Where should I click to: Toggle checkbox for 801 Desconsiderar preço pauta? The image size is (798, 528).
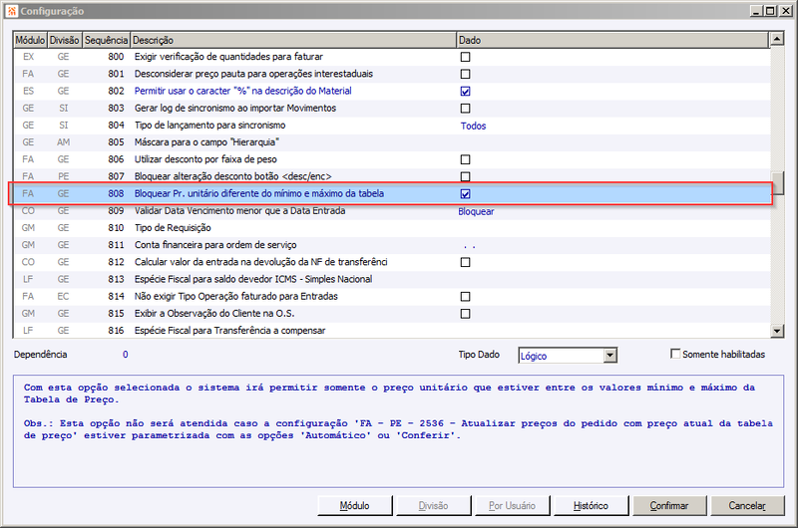coord(465,74)
